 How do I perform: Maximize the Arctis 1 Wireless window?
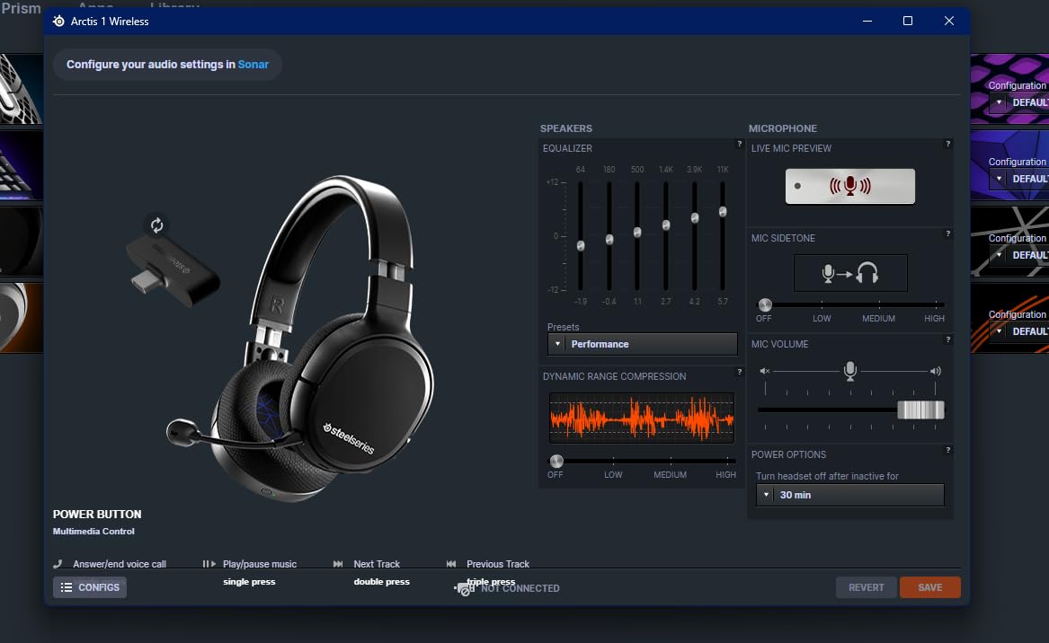pos(908,21)
